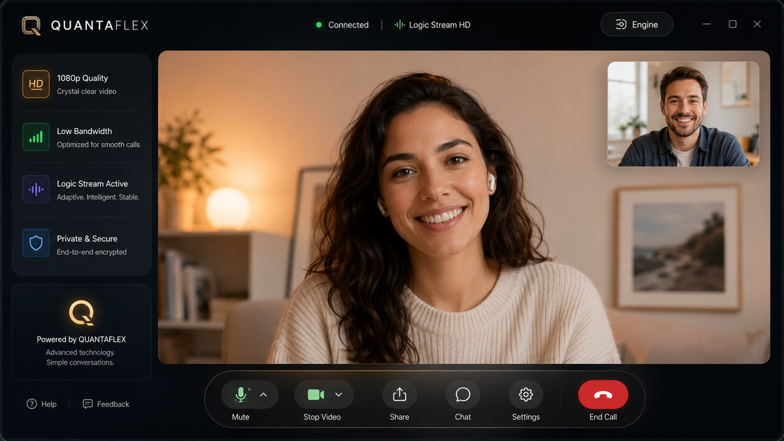The image size is (784, 441).
Task: Click the 'Advanced technology.' tagline text
Action: point(81,352)
